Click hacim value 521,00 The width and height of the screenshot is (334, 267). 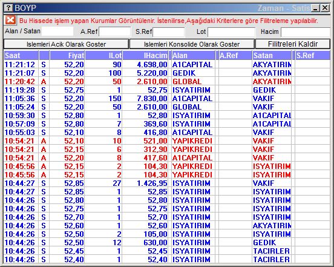(156, 141)
